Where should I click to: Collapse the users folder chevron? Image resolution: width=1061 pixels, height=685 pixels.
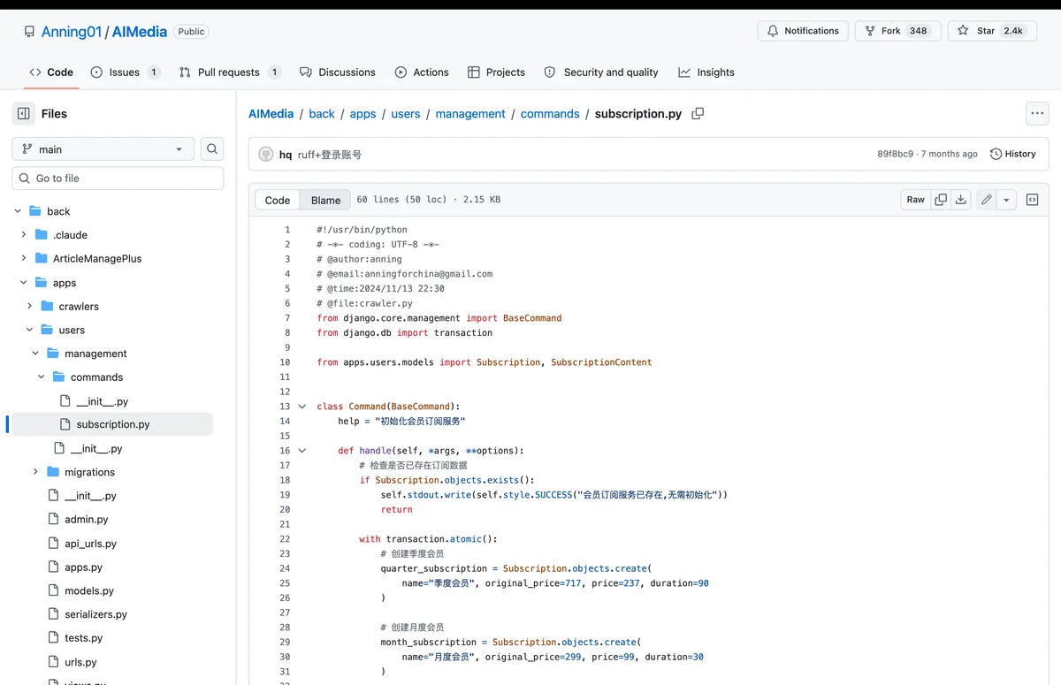[x=30, y=330]
